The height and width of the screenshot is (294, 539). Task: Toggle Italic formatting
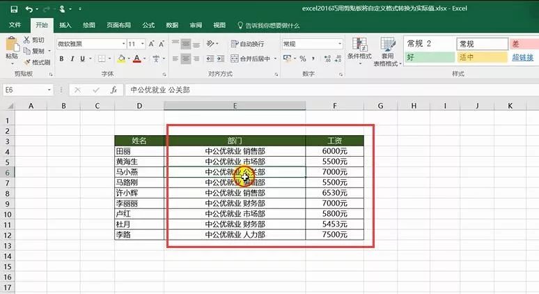tap(72, 59)
